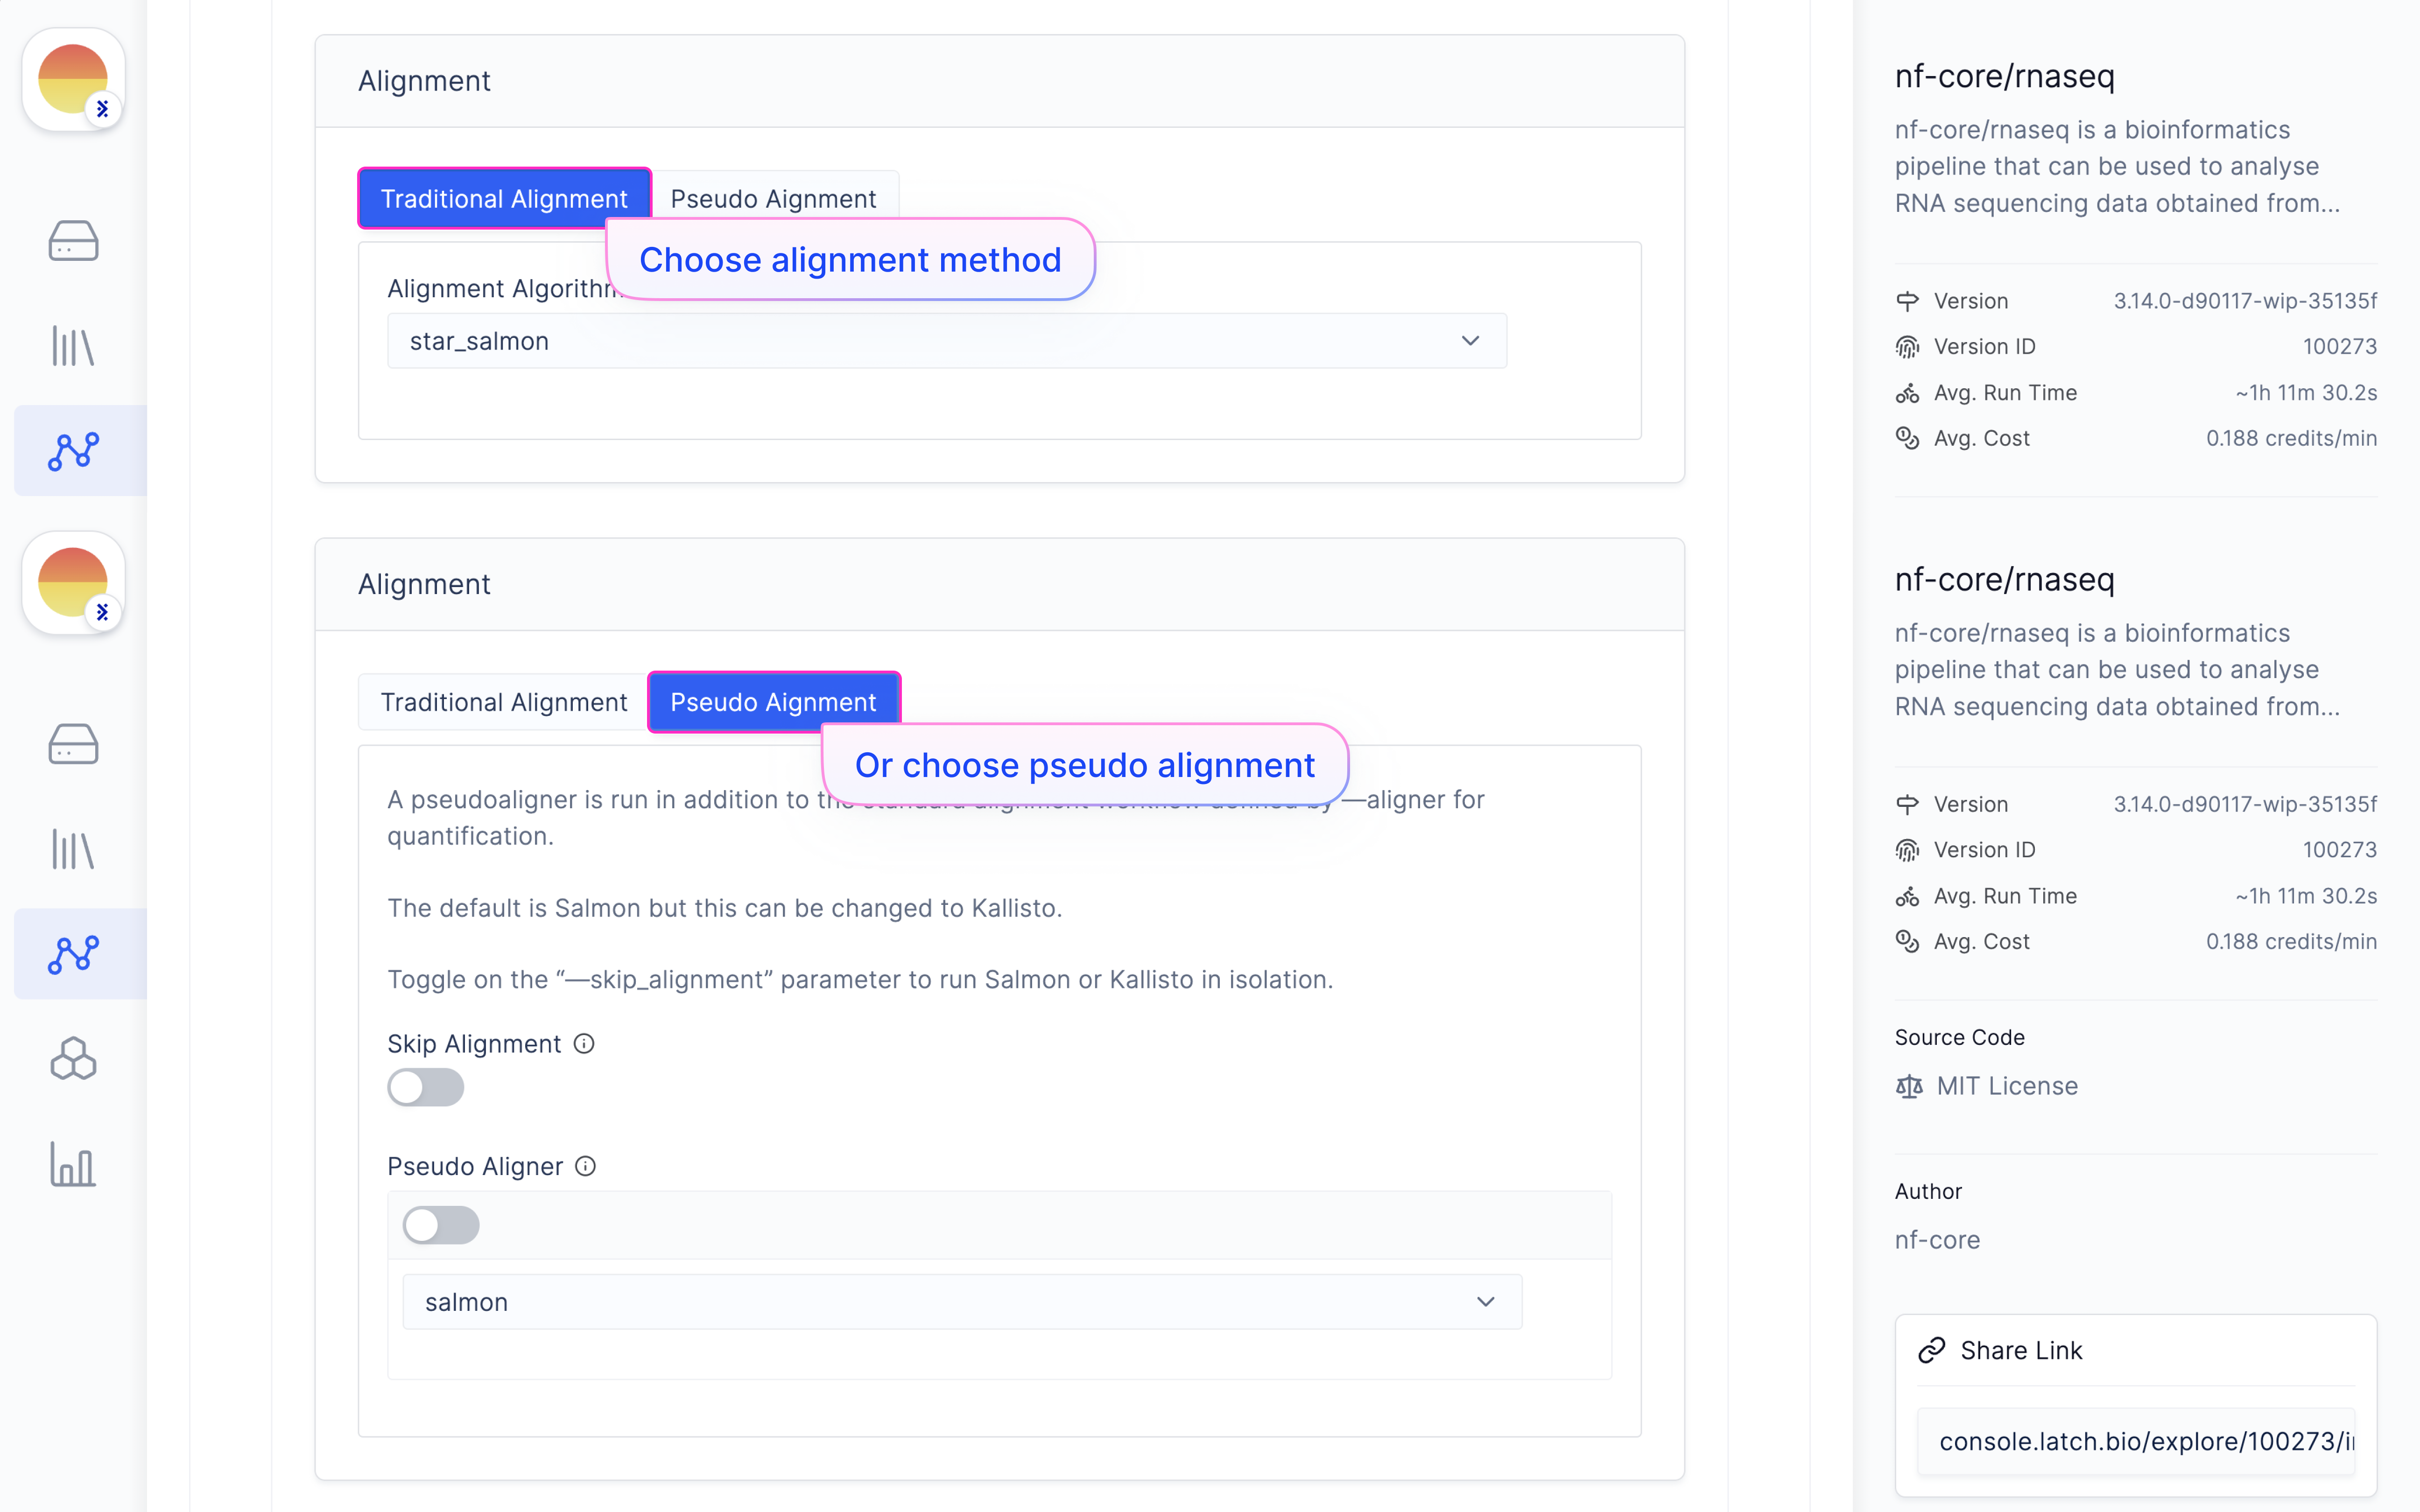This screenshot has width=2420, height=1512.
Task: Click info icon next to Pseudo Aligner
Action: [586, 1166]
